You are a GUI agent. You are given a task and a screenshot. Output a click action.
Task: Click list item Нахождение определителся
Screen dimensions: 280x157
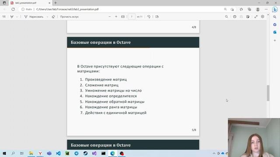111,96
